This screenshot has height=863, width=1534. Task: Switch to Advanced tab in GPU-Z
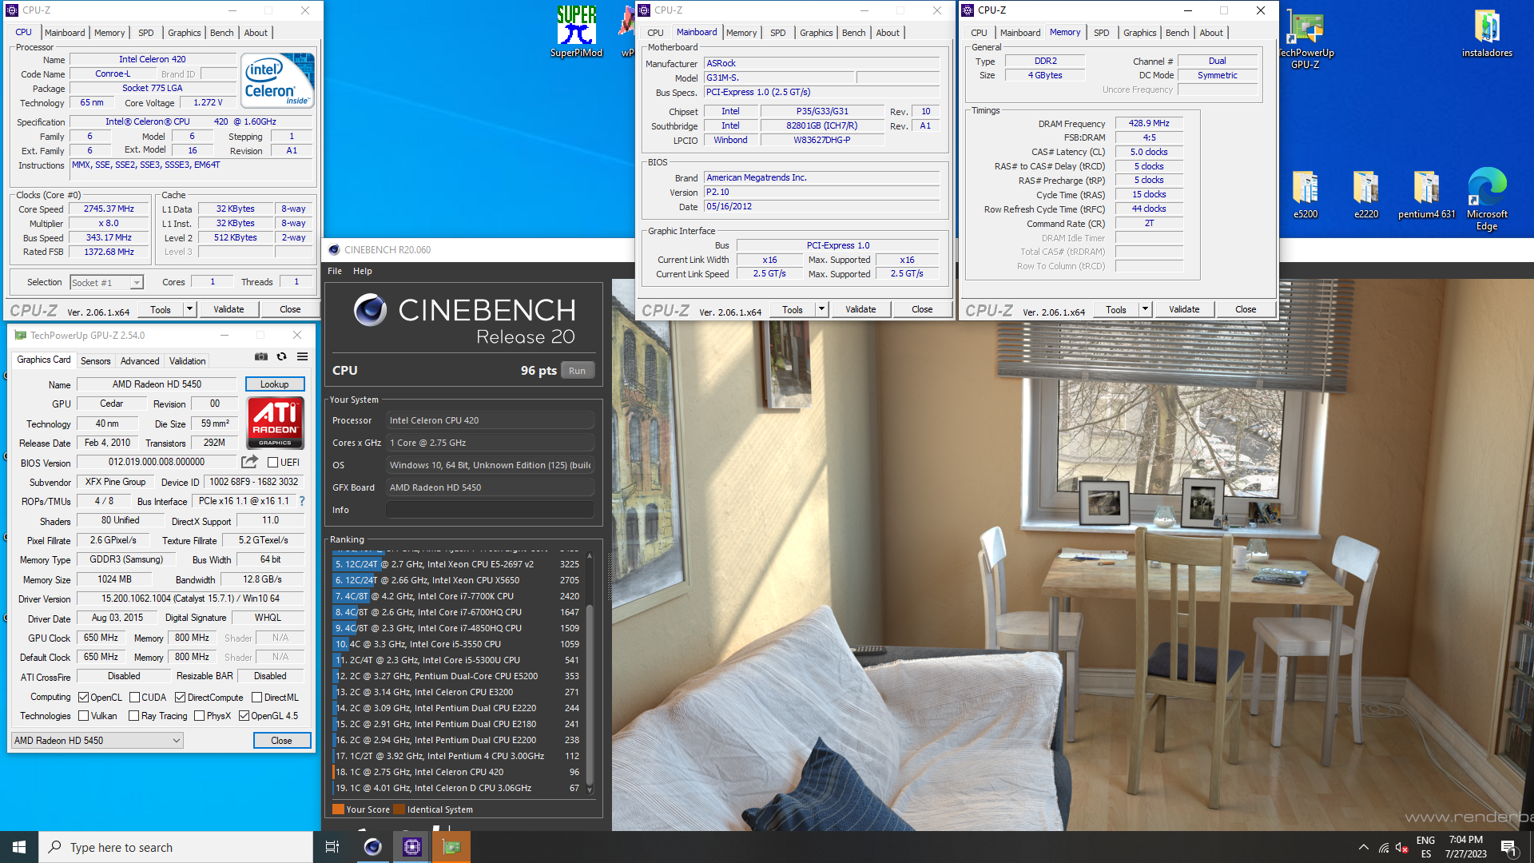tap(140, 361)
